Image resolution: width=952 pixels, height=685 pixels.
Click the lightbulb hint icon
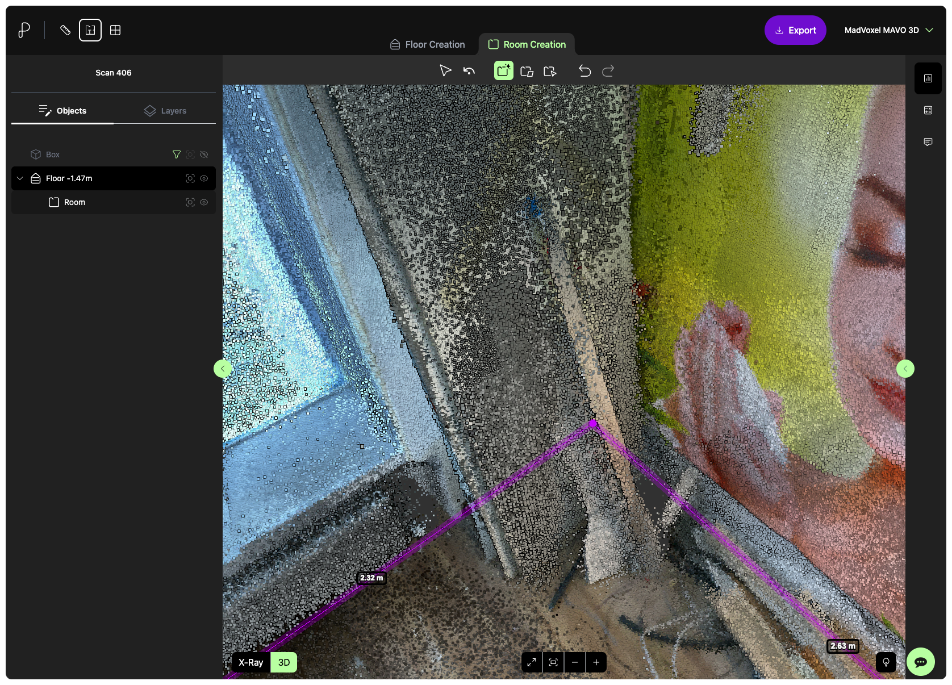(886, 662)
